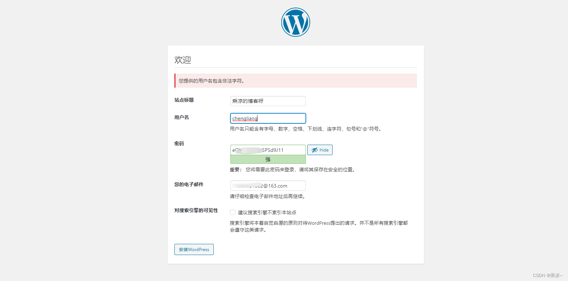568x281 pixels.
Task: Check the discourage search engines checkbox
Action: [x=233, y=212]
